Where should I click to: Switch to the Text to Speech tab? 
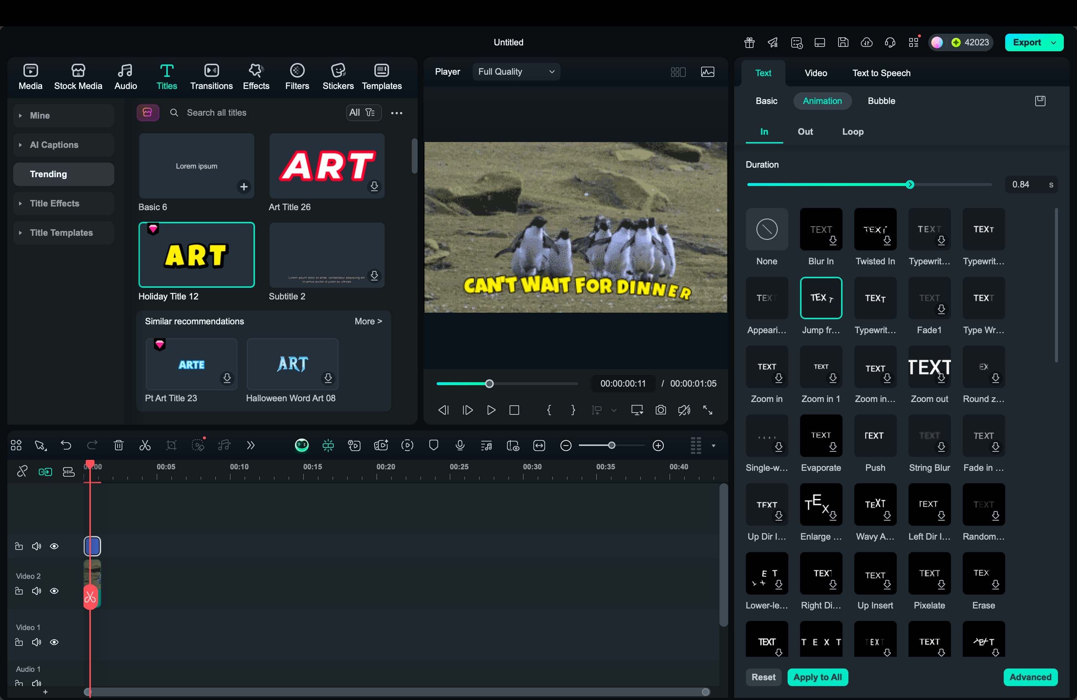click(x=881, y=72)
